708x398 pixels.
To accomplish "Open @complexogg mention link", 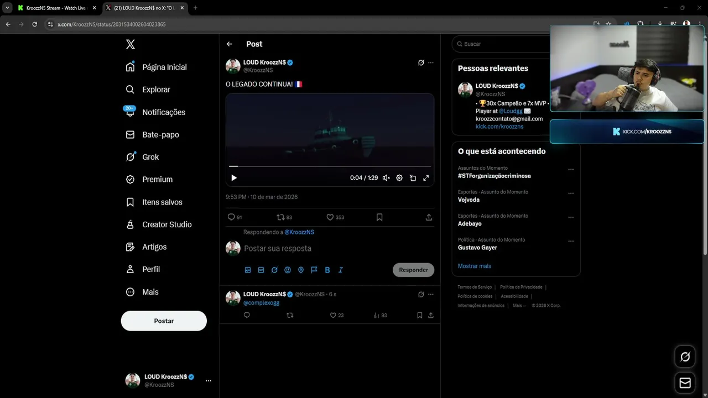I will [261, 303].
